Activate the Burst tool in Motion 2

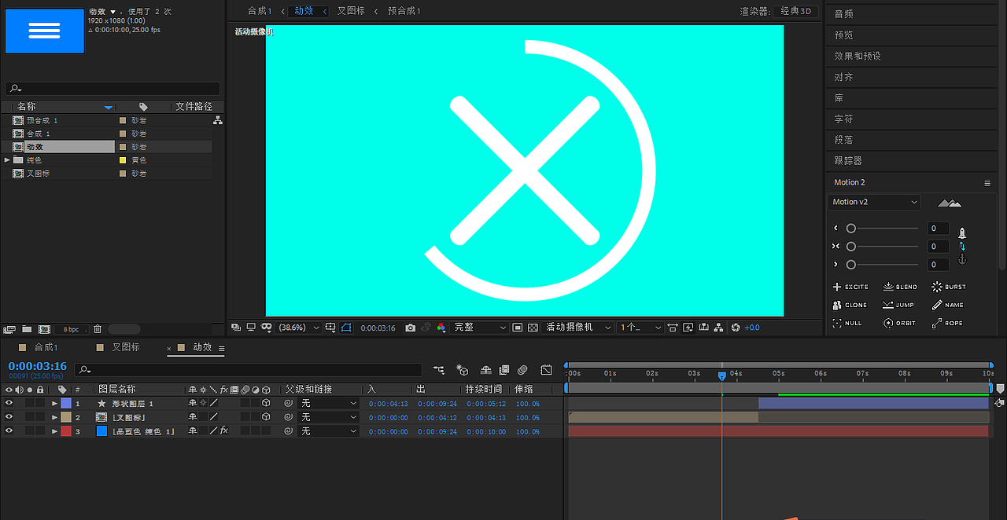(948, 286)
